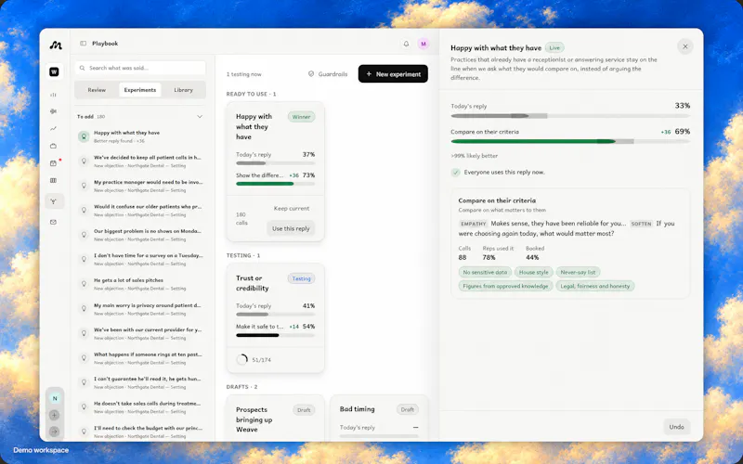This screenshot has width=743, height=464.
Task: Click the House style tag
Action: click(x=533, y=272)
